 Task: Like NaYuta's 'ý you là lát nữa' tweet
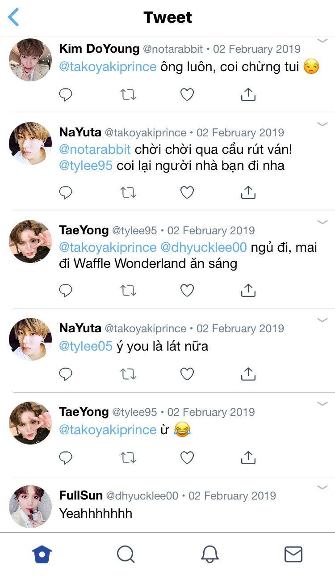[187, 374]
